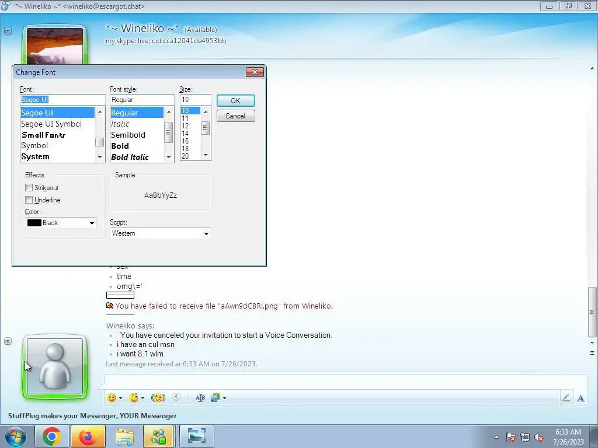The width and height of the screenshot is (598, 448).
Task: Click the StuffPlug banner text
Action: point(92,415)
